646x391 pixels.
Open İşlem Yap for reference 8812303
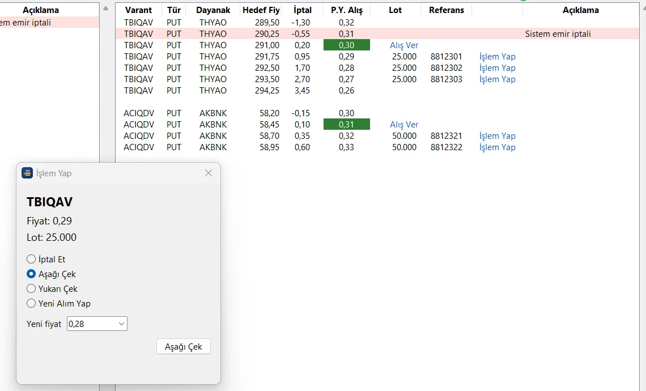498,79
